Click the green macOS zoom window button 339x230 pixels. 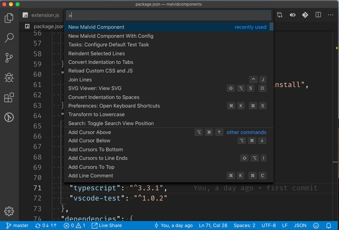pos(18,4)
